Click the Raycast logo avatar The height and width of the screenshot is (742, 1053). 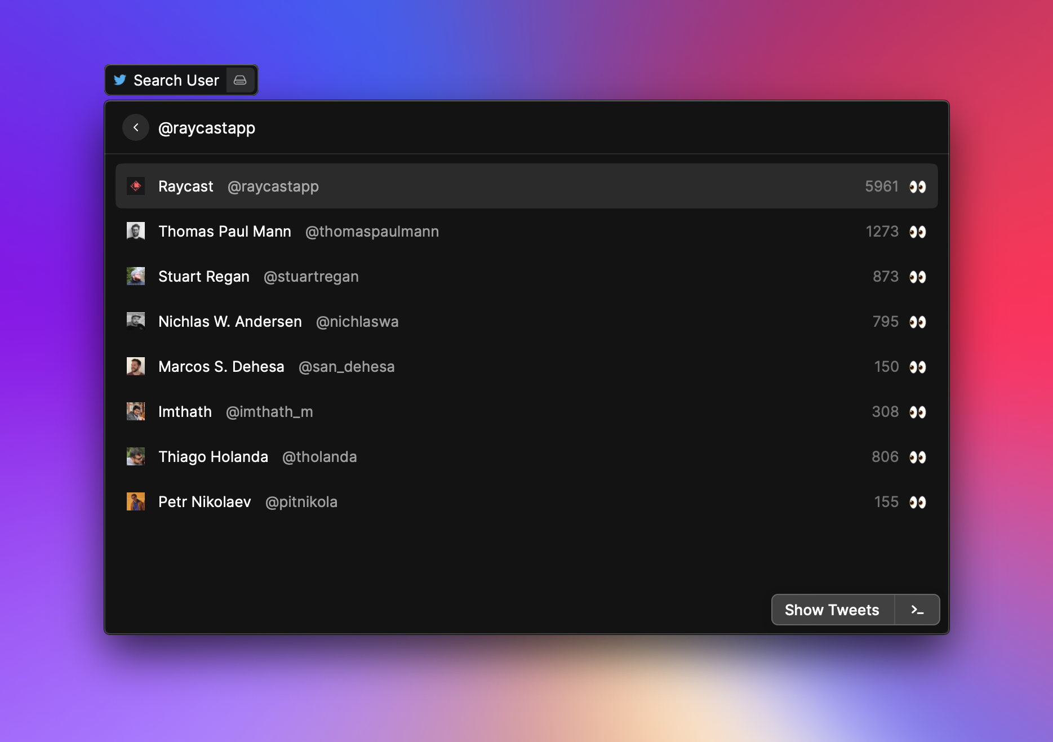[136, 186]
